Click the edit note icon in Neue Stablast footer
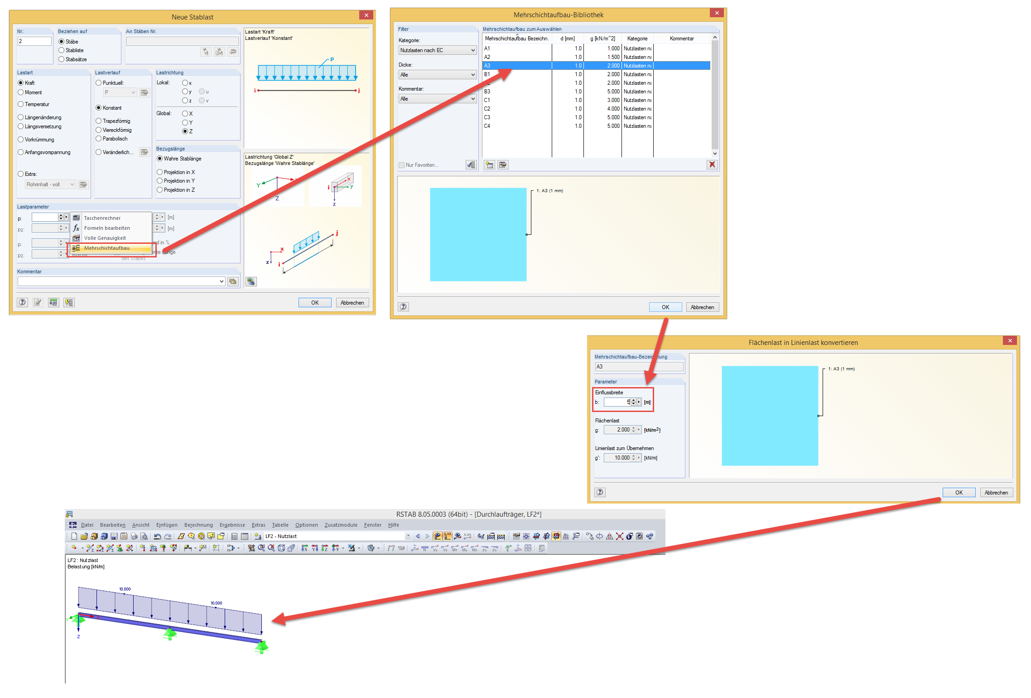 tap(38, 302)
